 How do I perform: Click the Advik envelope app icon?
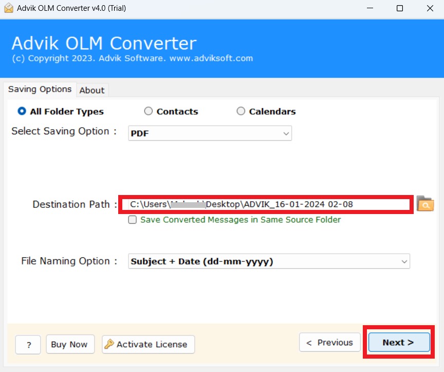[x=9, y=8]
